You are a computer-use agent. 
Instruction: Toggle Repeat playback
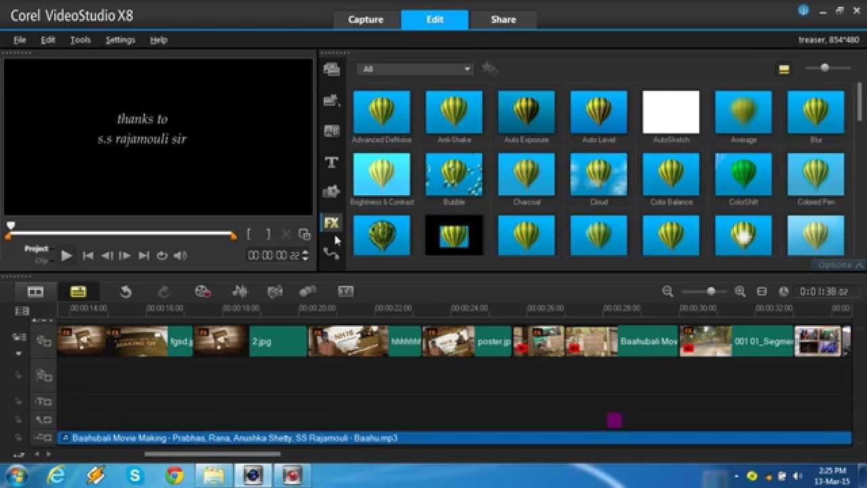point(162,256)
